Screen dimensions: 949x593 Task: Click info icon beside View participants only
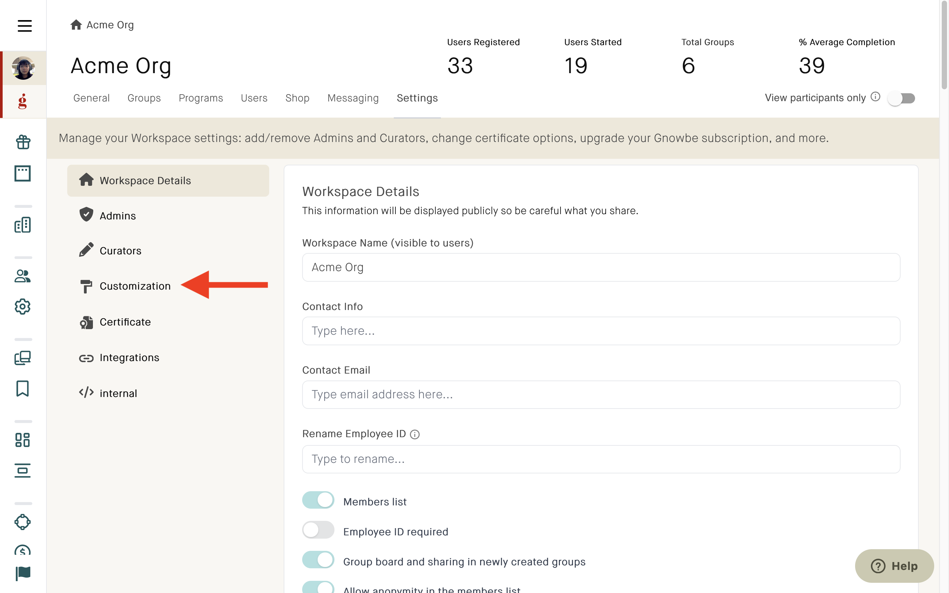(875, 97)
